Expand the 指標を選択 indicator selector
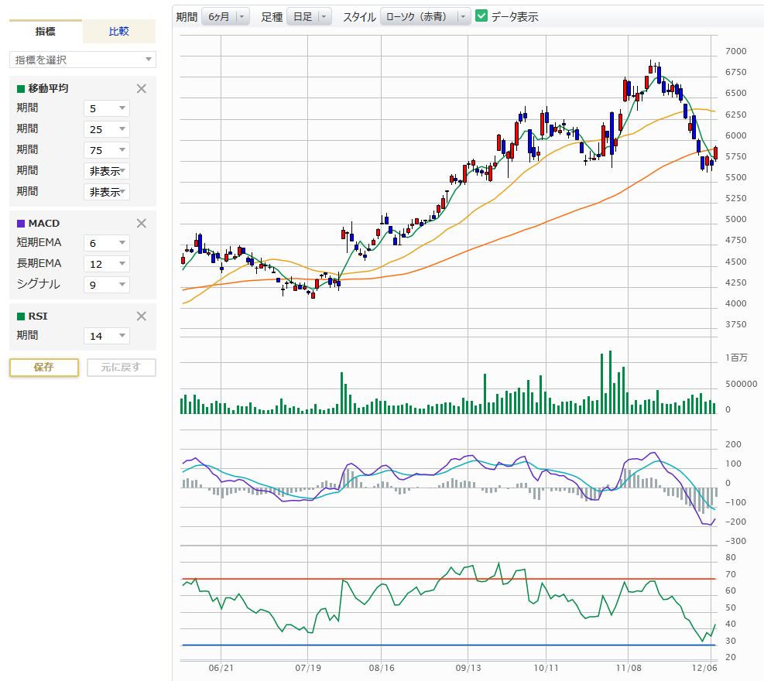This screenshot has height=681, width=764. pos(82,60)
